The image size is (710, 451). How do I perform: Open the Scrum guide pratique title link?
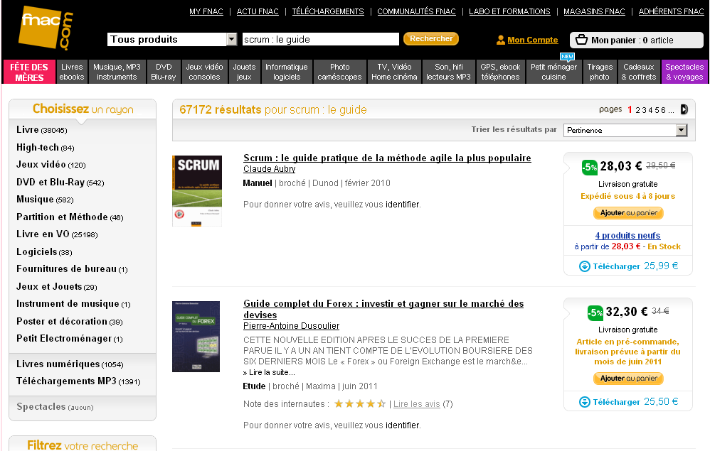[x=387, y=158]
